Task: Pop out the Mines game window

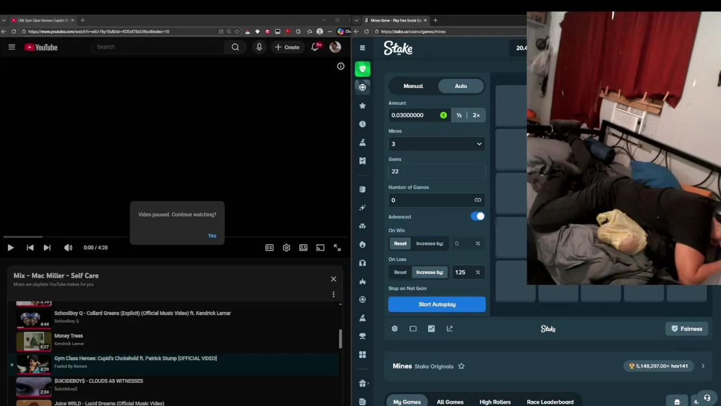Action: (x=449, y=329)
